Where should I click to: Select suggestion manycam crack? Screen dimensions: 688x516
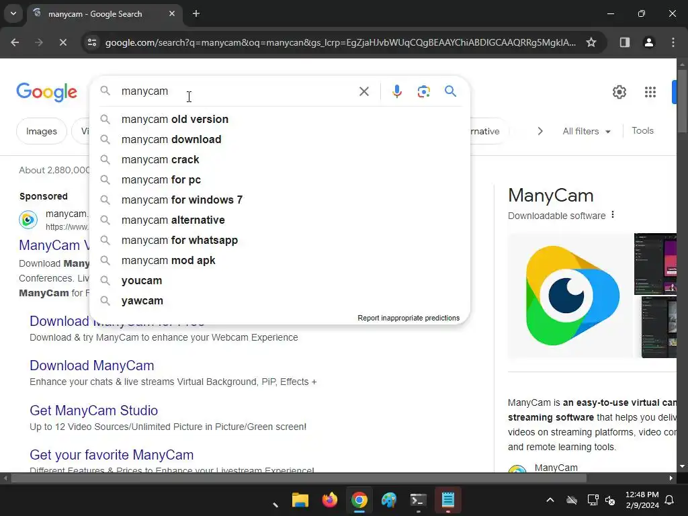(x=279, y=160)
